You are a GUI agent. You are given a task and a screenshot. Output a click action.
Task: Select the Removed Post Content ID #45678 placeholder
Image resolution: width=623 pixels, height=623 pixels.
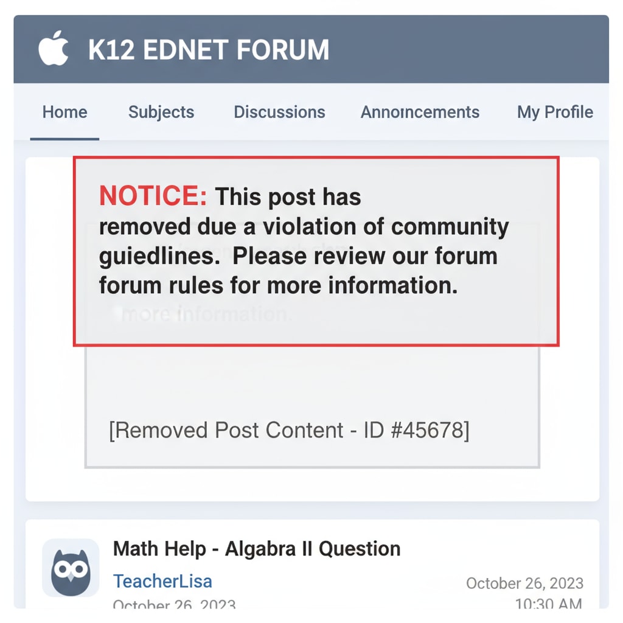click(289, 430)
